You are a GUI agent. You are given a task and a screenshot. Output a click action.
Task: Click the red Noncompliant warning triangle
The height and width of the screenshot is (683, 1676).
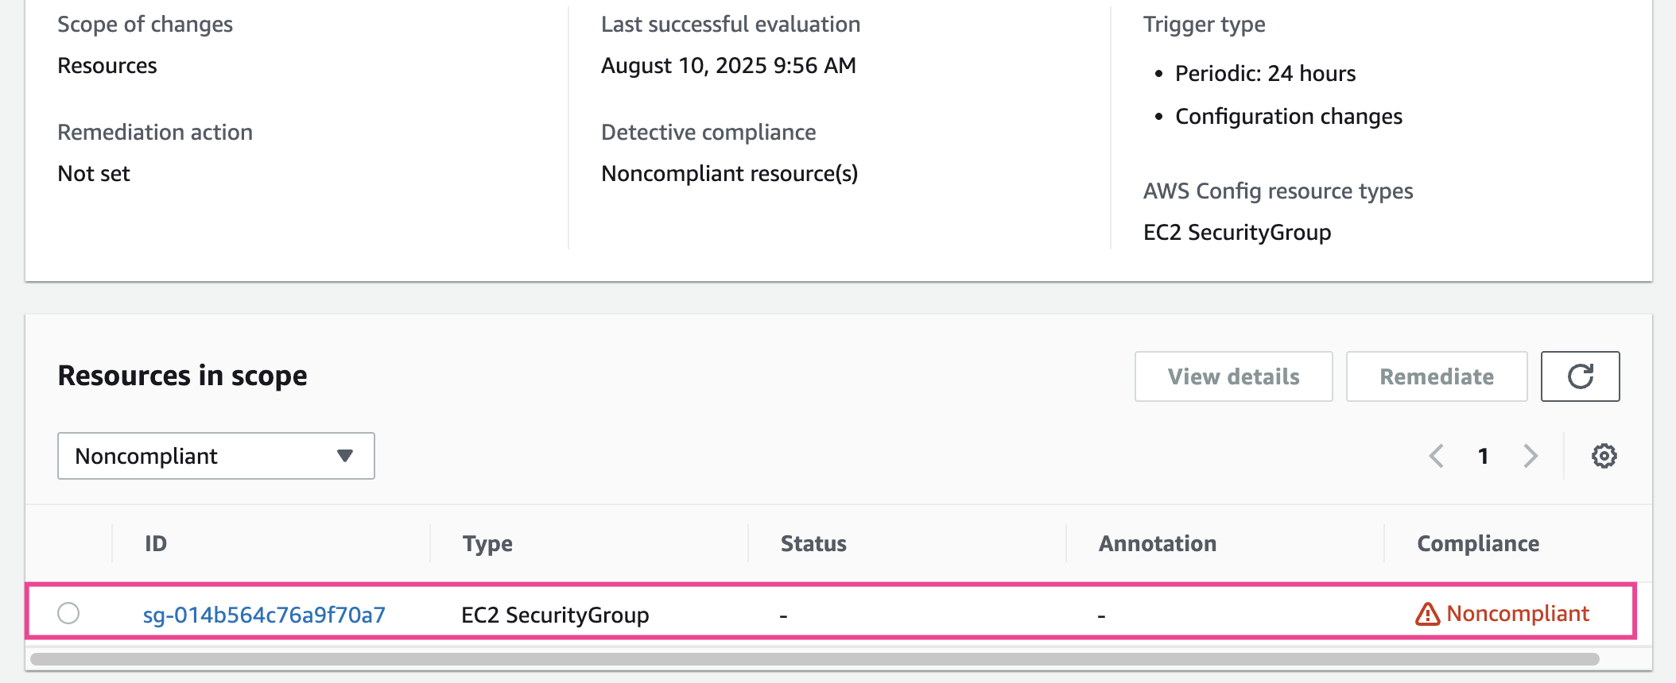click(1428, 614)
